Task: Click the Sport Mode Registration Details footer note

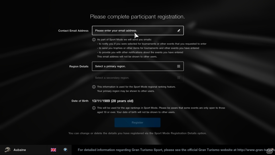Action: click(137, 133)
